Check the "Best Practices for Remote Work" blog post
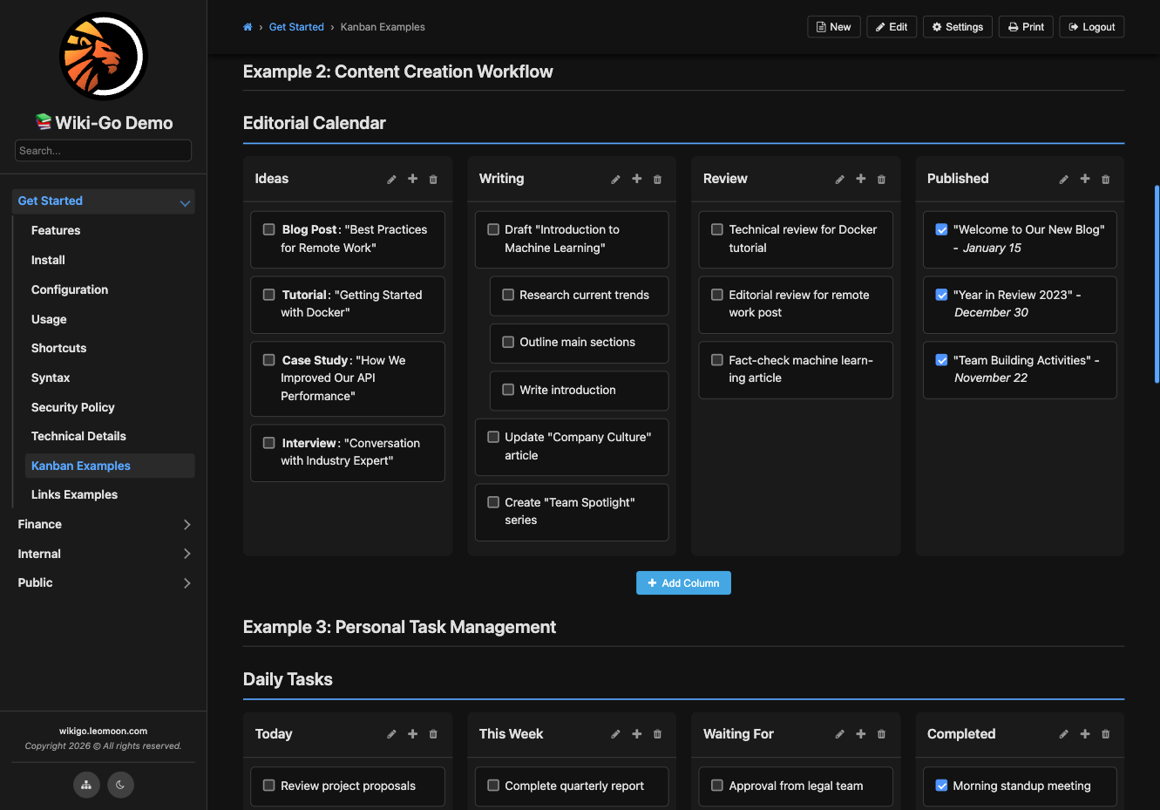Image resolution: width=1160 pixels, height=810 pixels. 269,229
